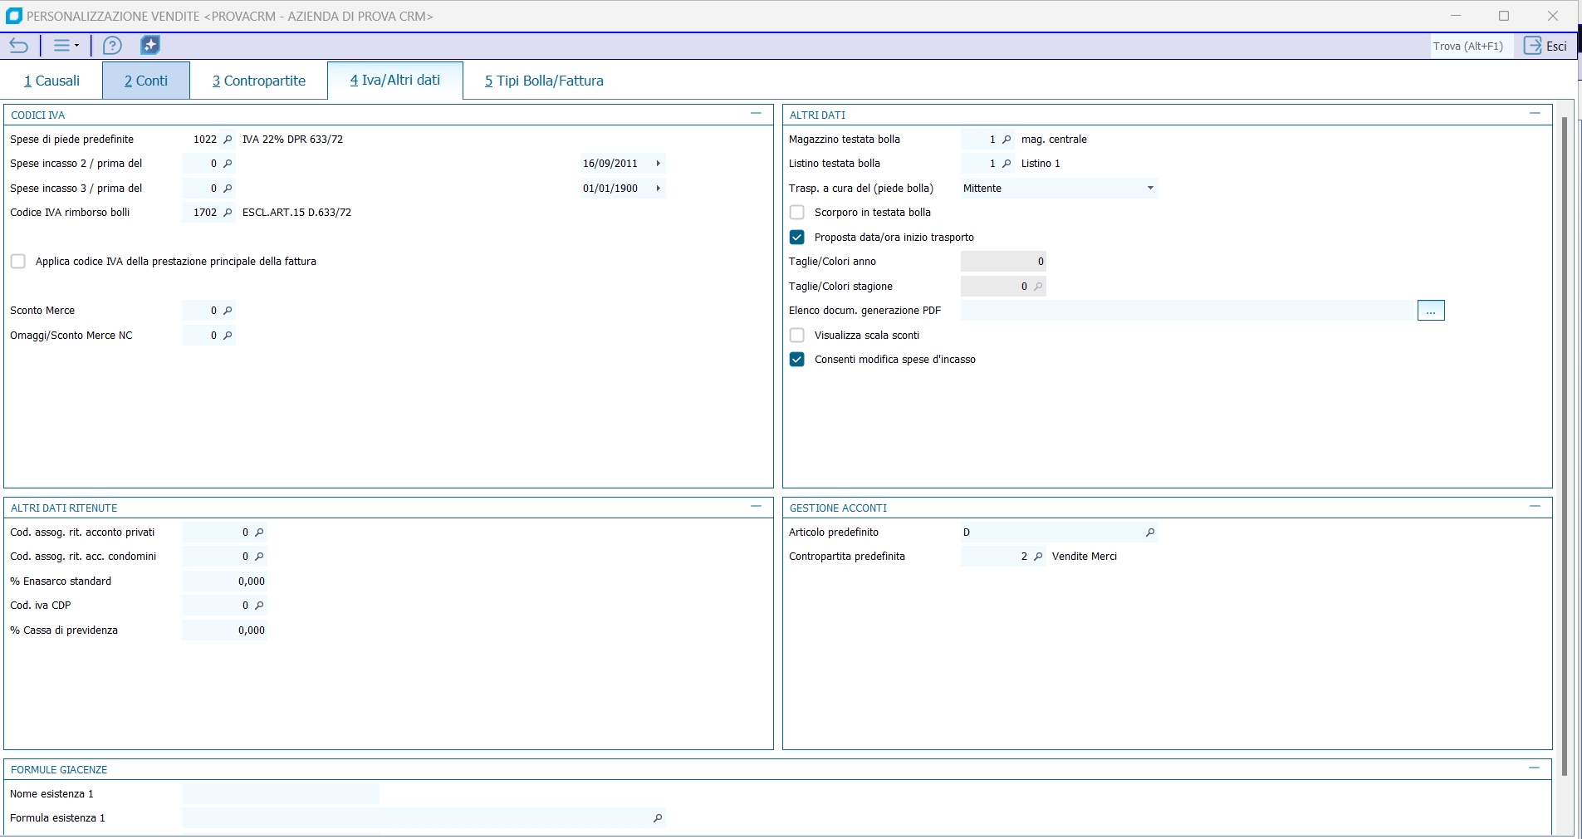
Task: Open lookup for Magazzino testata bolla
Action: point(1007,140)
